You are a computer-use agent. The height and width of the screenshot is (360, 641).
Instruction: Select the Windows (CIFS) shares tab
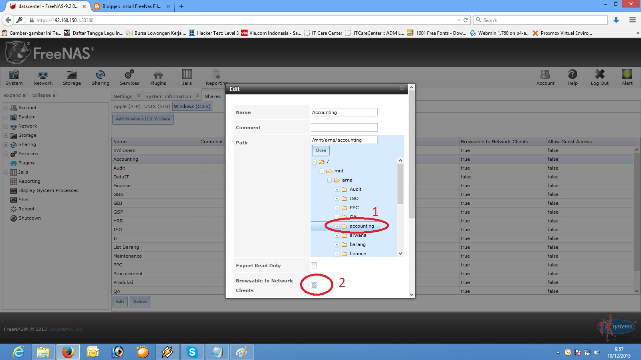click(x=192, y=106)
